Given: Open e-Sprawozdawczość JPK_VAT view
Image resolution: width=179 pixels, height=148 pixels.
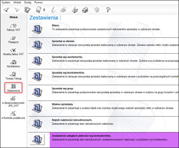Looking at the screenshot, I should [13, 101].
